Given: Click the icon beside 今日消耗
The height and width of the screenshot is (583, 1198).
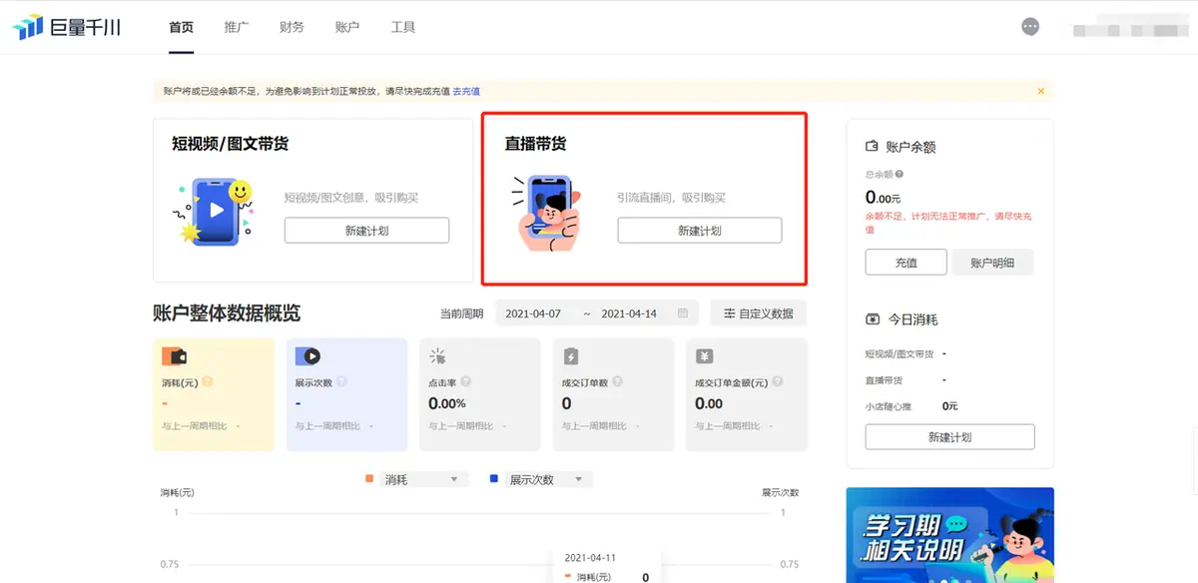Looking at the screenshot, I should [872, 319].
